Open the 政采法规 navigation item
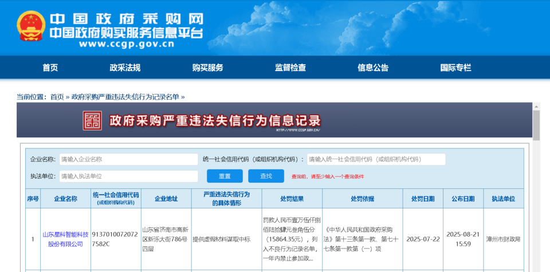 coord(125,68)
